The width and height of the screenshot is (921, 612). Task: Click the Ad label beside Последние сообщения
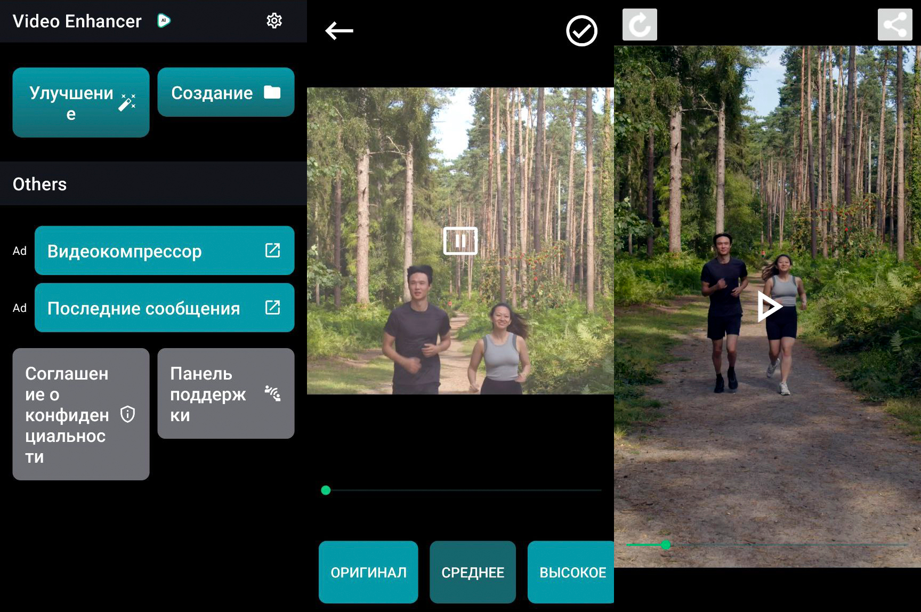(20, 308)
